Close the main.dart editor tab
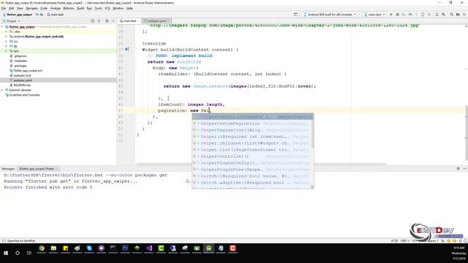This screenshot has height=263, width=468. click(x=138, y=21)
